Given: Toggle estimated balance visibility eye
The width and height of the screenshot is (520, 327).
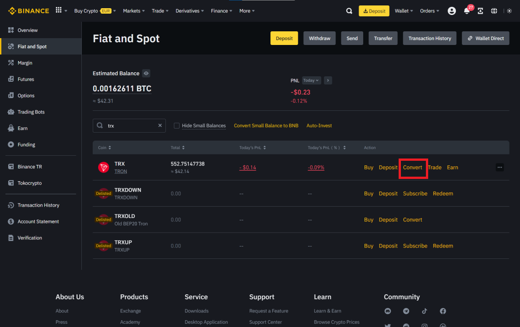Looking at the screenshot, I should coord(146,73).
